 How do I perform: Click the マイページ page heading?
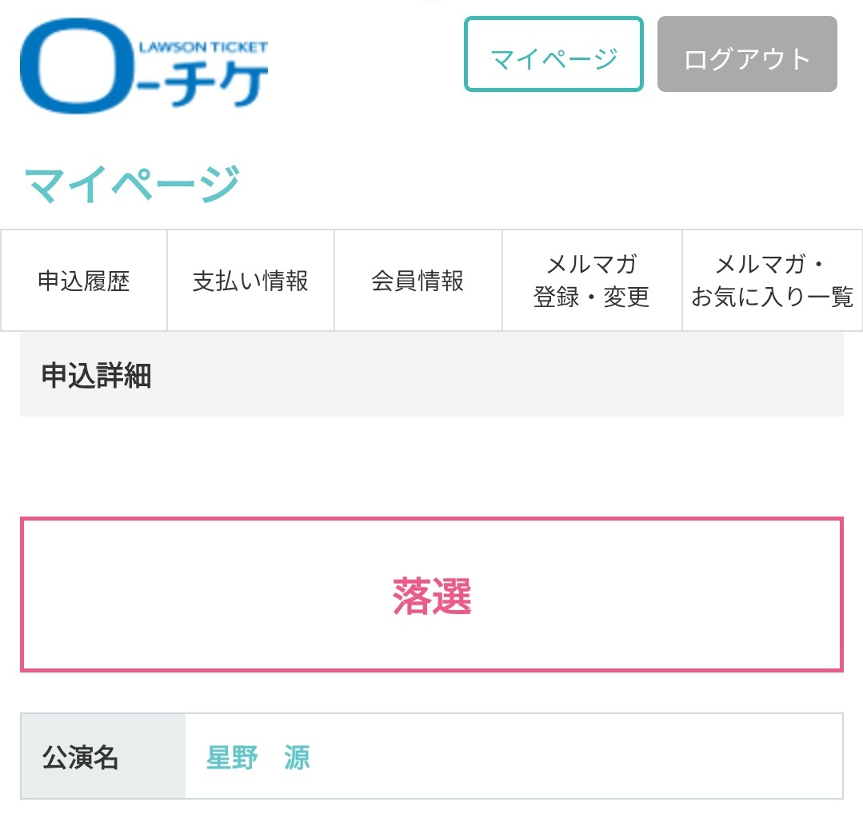click(133, 184)
